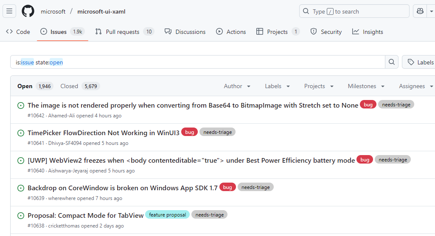This screenshot has width=435, height=236.
Task: Click author Ahamed-Ali link
Action: [x=61, y=116]
